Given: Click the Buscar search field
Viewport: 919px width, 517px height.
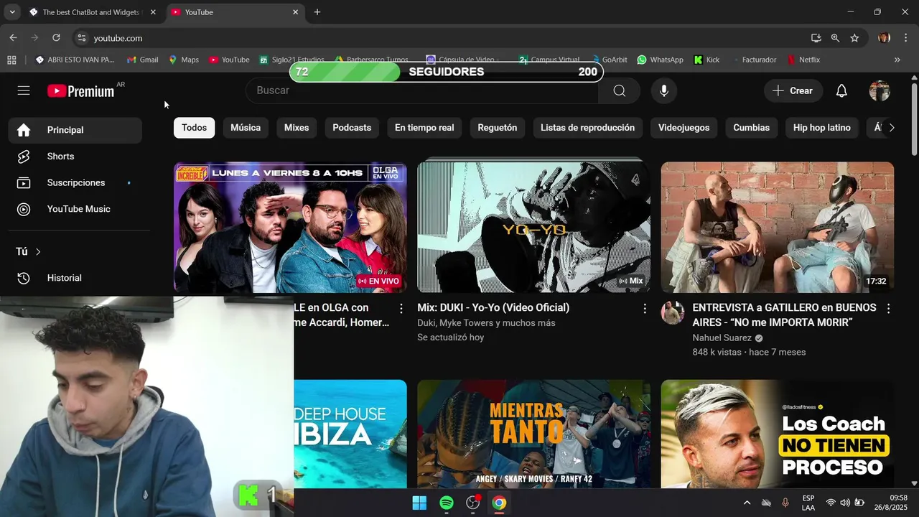Looking at the screenshot, I should [x=422, y=90].
